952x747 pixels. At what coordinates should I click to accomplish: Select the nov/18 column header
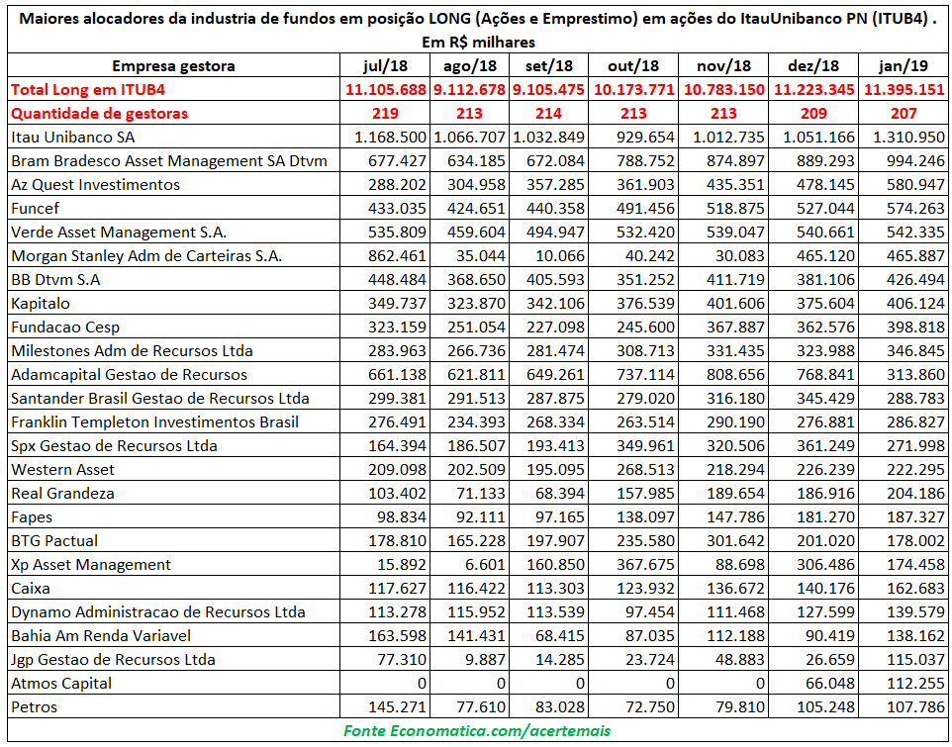pos(723,65)
